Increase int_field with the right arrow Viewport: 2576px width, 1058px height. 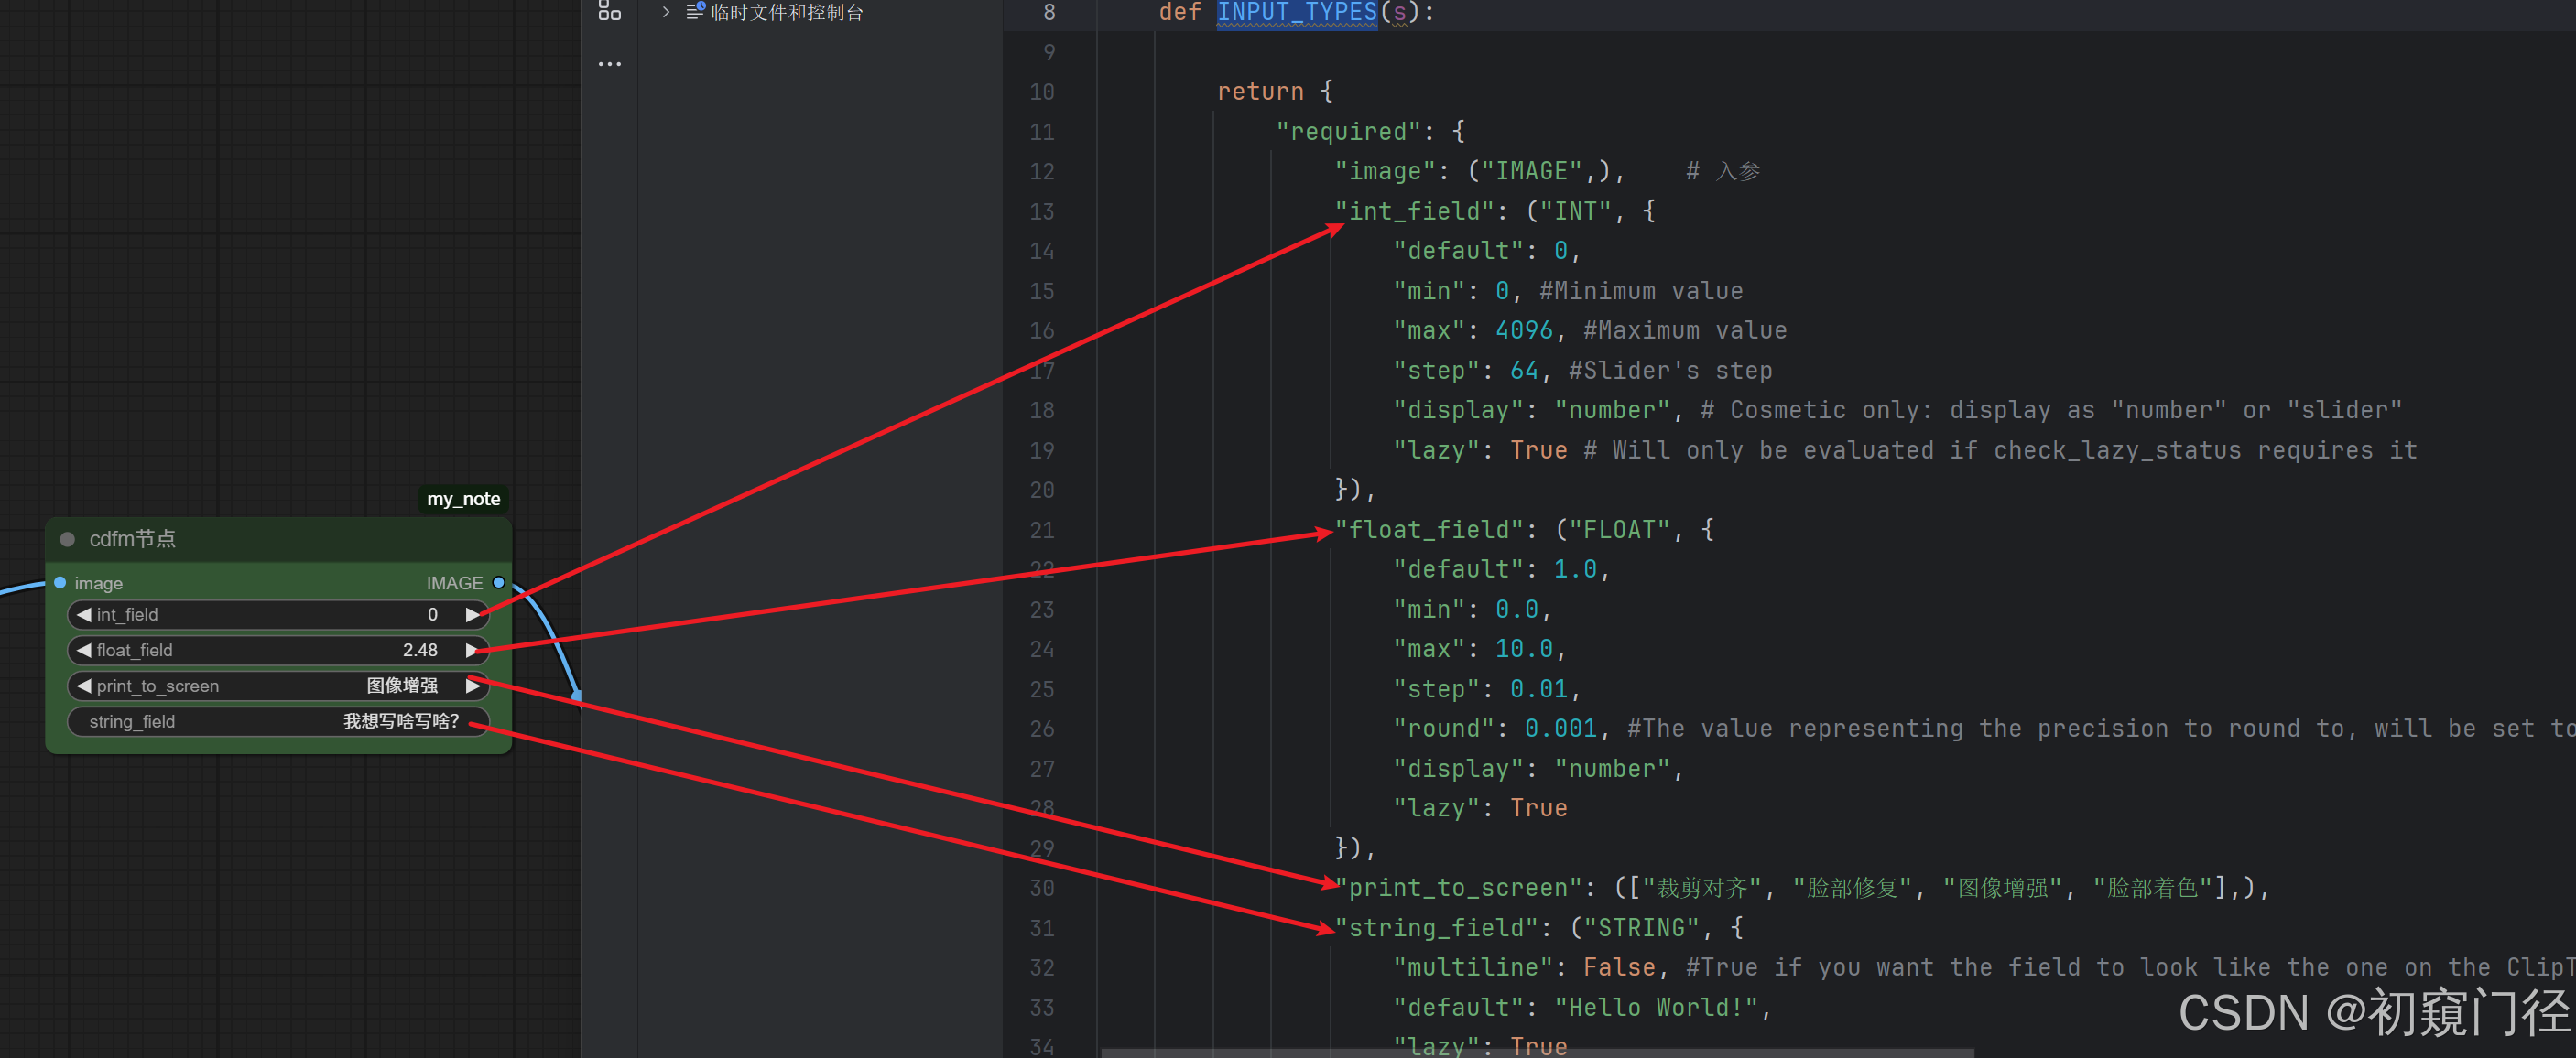[x=473, y=614]
